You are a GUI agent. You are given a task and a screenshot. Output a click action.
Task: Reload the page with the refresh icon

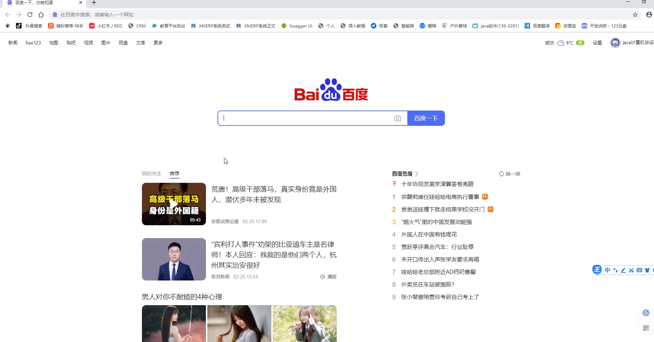pos(30,15)
